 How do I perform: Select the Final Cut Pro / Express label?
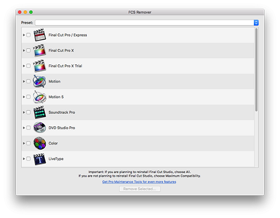coord(68,35)
